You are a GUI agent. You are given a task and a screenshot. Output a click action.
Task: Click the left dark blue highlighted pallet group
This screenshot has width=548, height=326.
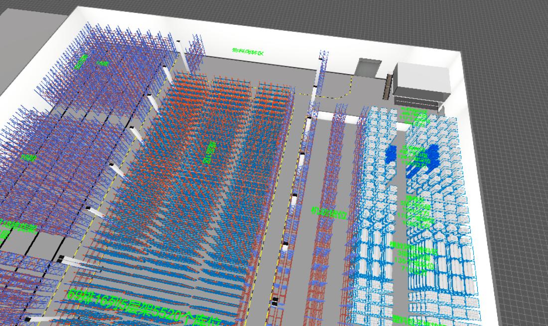[393, 154]
